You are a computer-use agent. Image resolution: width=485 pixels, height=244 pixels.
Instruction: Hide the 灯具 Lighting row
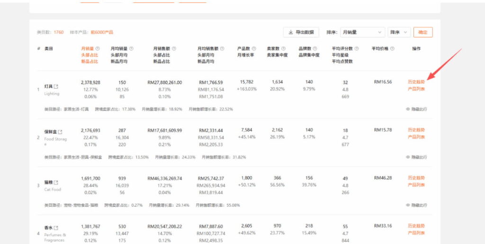(416, 109)
